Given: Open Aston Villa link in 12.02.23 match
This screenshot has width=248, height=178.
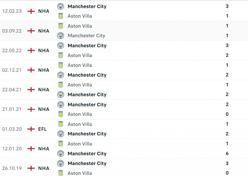Looking at the screenshot, I should click(80, 16).
